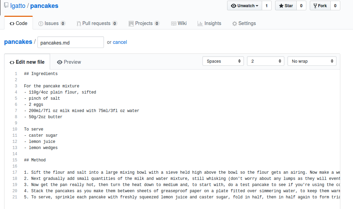353x209 pixels.
Task: Open the stargazers count
Action: click(x=301, y=6)
